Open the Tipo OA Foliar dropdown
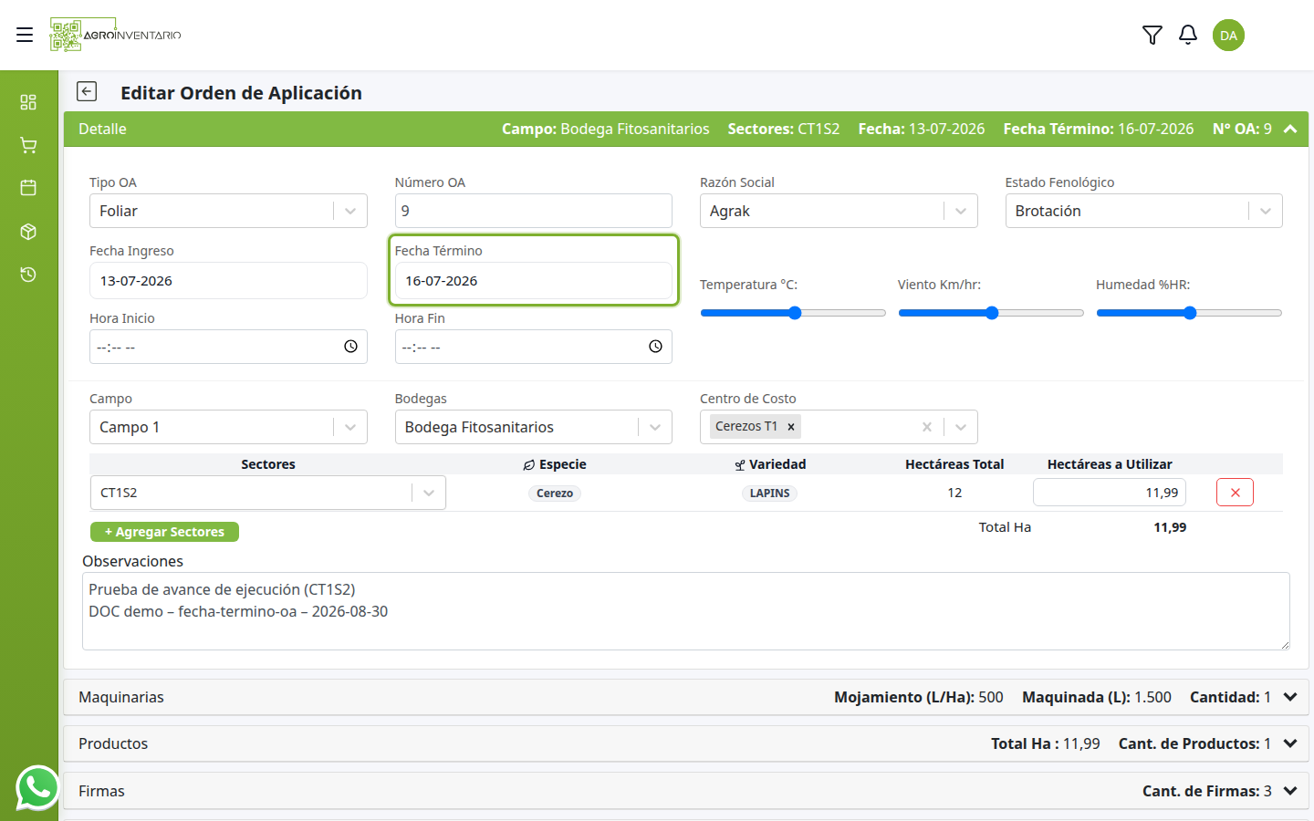1314x821 pixels. coord(228,211)
